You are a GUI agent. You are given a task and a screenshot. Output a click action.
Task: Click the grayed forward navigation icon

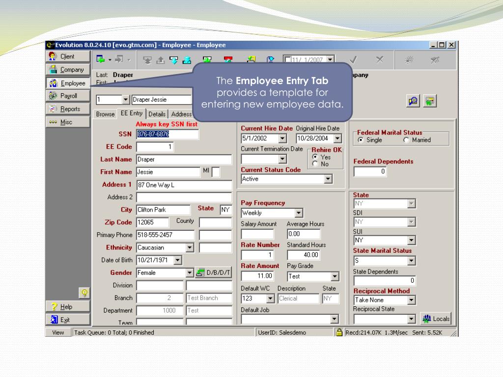119,59
